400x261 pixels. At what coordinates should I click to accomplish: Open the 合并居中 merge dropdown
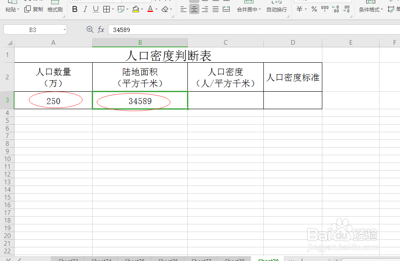pos(249,9)
